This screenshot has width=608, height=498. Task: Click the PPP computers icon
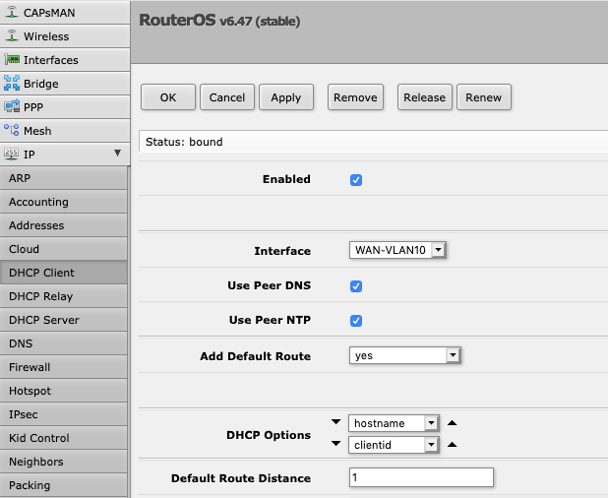(x=12, y=106)
